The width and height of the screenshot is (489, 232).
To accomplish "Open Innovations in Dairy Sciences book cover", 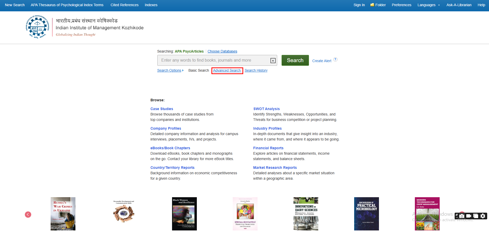I will click(x=306, y=214).
